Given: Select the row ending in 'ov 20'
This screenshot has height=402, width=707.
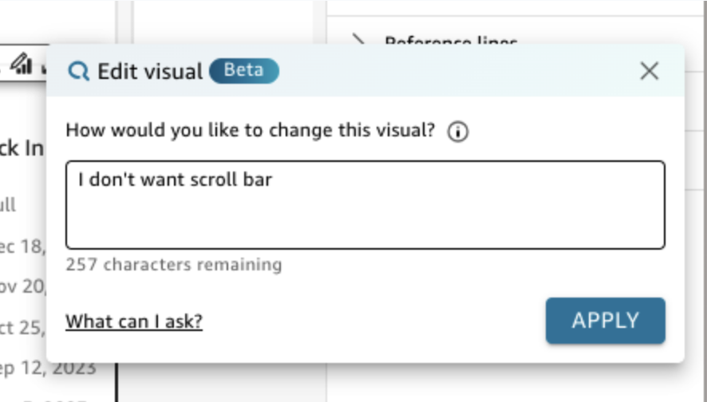Looking at the screenshot, I should [22, 286].
